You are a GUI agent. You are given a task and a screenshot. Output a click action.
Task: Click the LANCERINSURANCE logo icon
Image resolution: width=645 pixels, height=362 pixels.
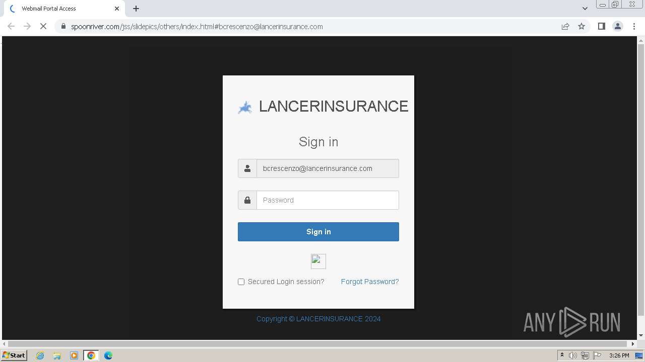245,107
